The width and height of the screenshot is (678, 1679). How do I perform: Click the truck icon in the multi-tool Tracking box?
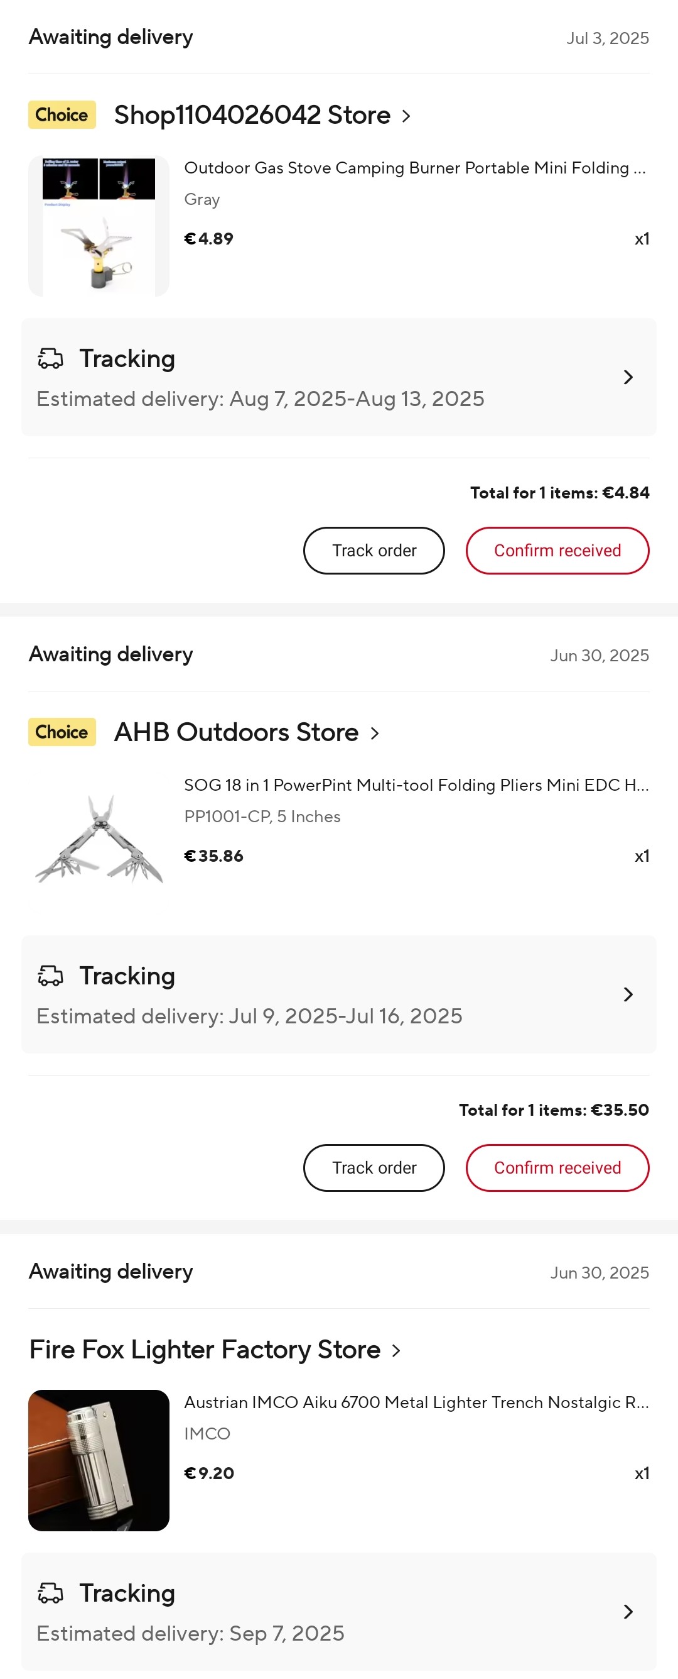click(50, 976)
